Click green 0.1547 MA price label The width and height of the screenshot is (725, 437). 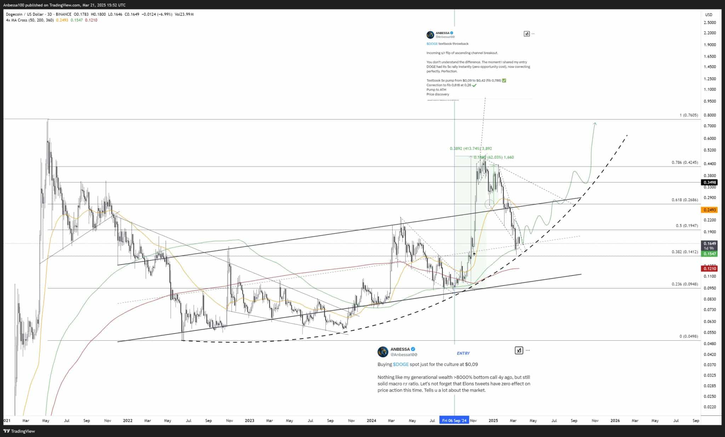tap(709, 254)
